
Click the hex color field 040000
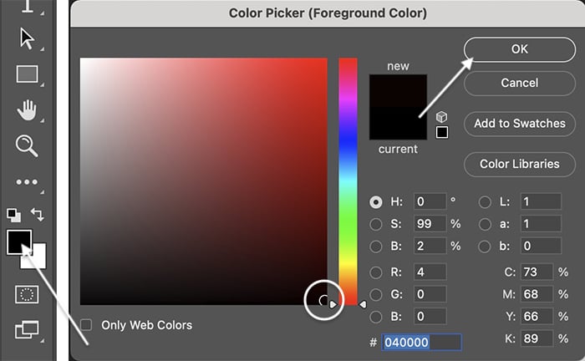coord(421,343)
